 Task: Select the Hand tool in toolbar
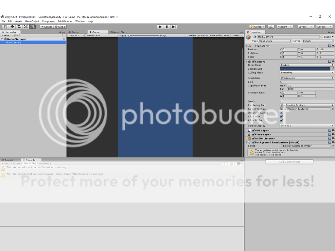(5, 27)
